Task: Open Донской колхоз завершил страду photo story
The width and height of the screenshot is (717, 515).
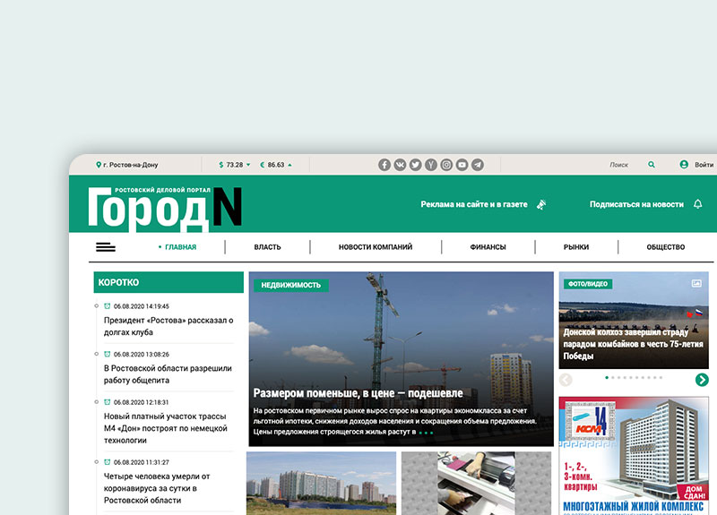Action: point(634,344)
